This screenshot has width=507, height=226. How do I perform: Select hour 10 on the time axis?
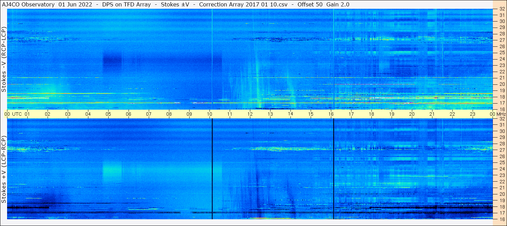tap(209, 114)
